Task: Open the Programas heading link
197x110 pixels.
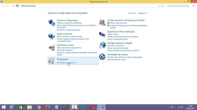Action: 62,59
